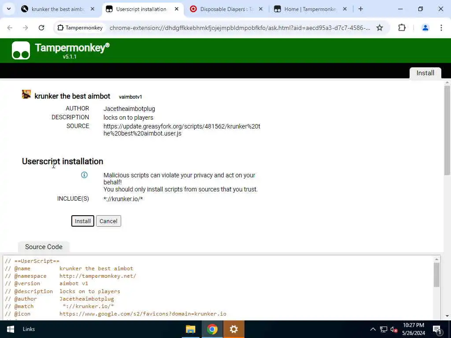
Task: Click the vaimbotv1 version label
Action: click(130, 97)
